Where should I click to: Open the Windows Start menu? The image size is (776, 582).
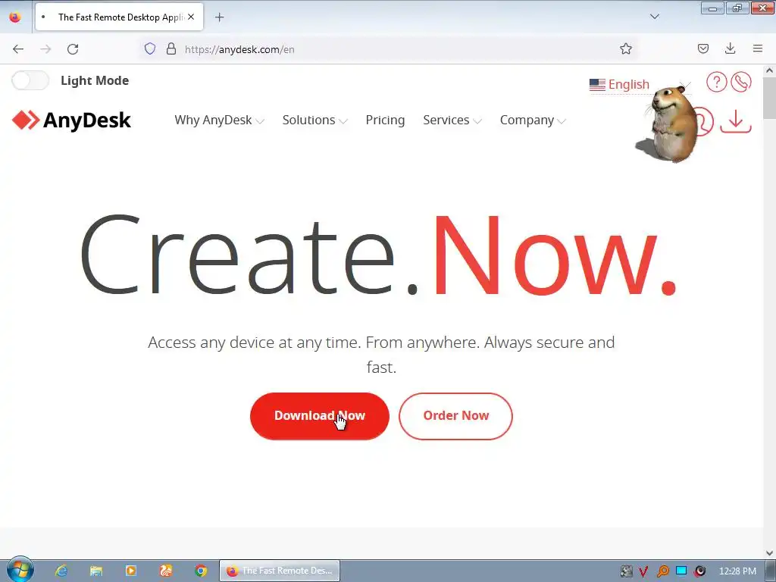20,570
